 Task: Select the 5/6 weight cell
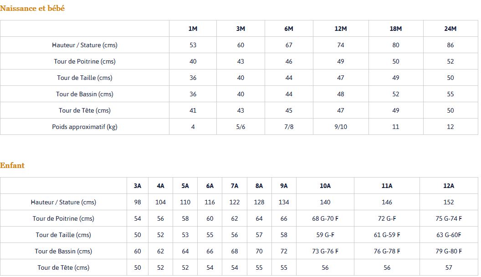(240, 127)
